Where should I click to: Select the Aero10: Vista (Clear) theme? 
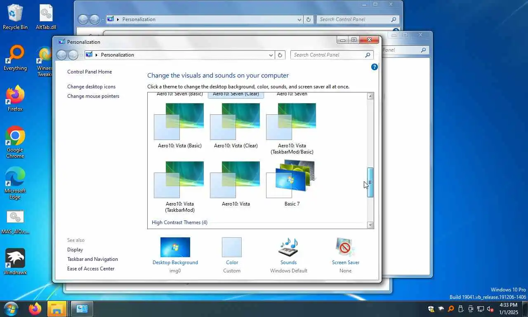click(236, 125)
